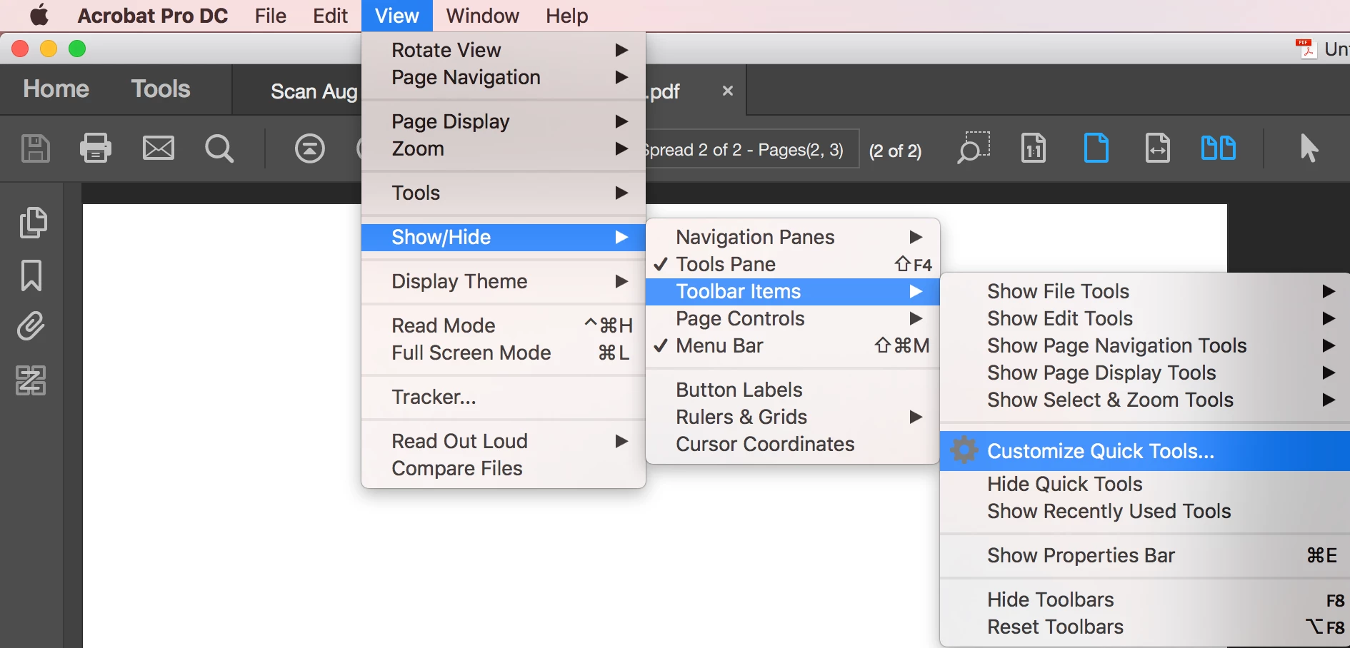Toggle the Tools Pane checkmark item
1350x648 pixels.
792,264
